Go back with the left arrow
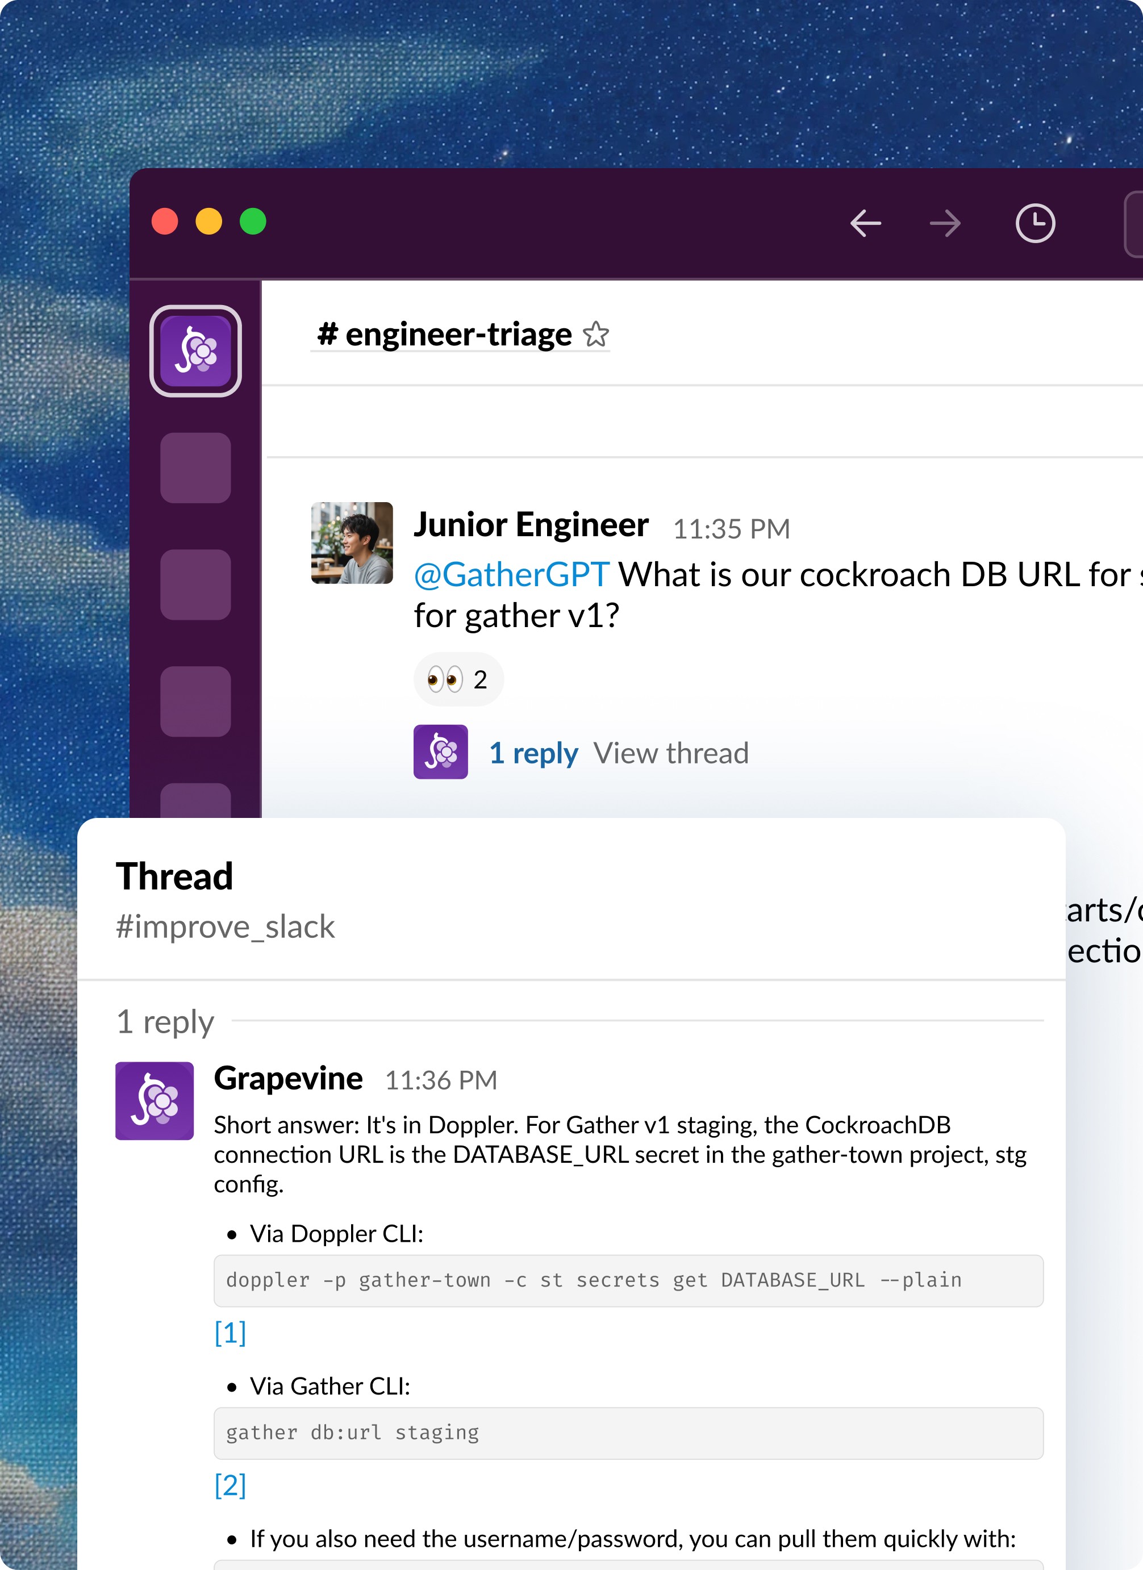Screen dimensions: 1143x1570 coord(865,223)
